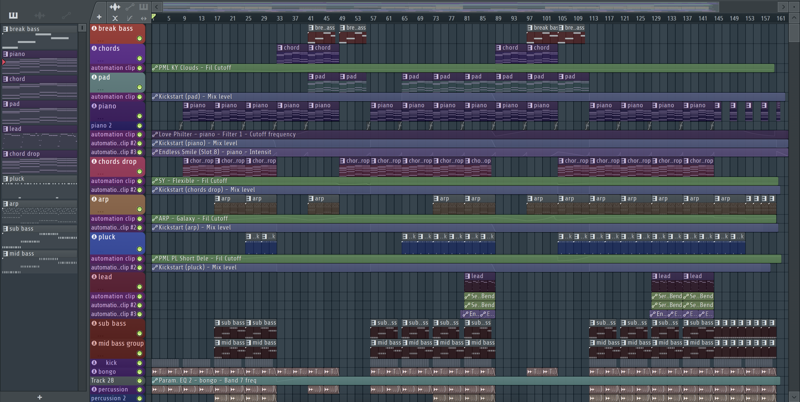Click the A icon on percussion track
The image size is (800, 402).
94,389
